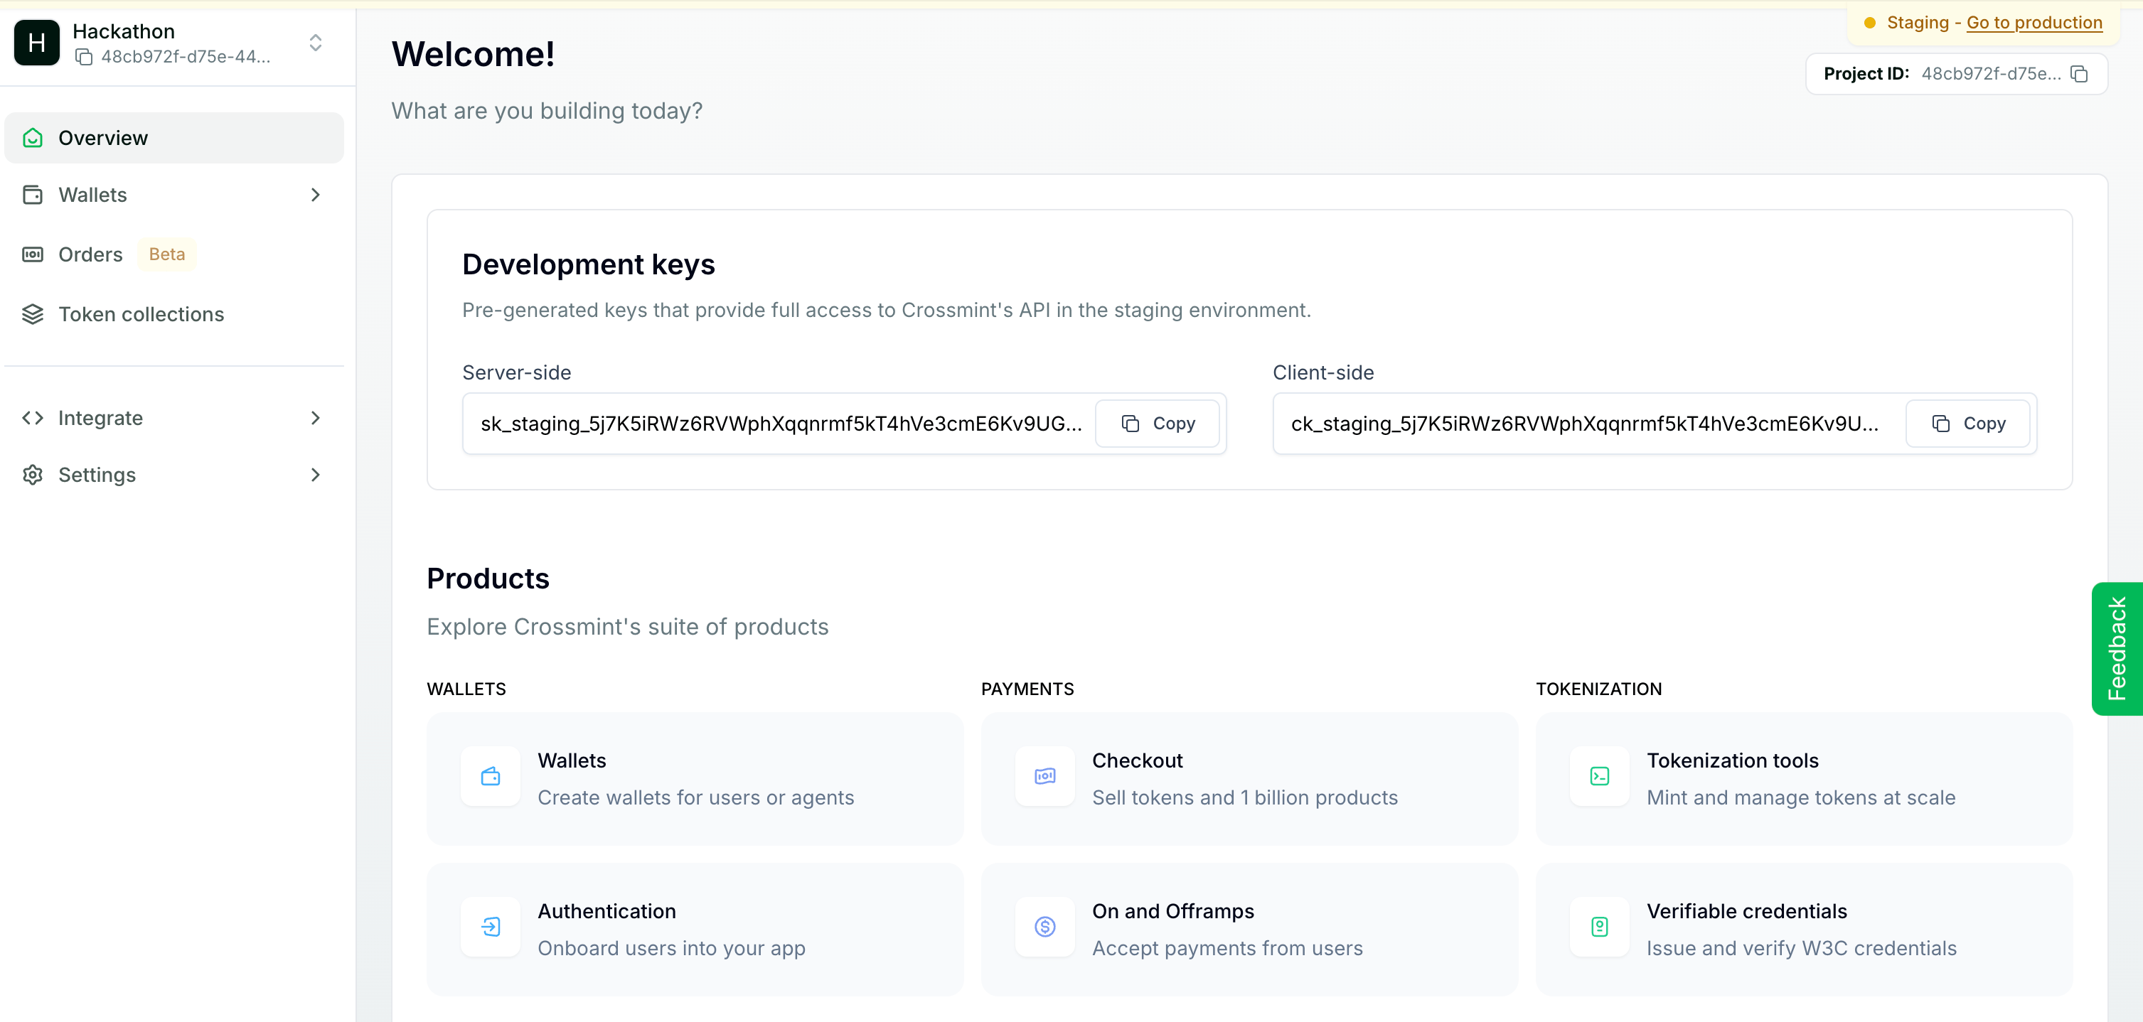Click the Settings gear icon

click(33, 475)
